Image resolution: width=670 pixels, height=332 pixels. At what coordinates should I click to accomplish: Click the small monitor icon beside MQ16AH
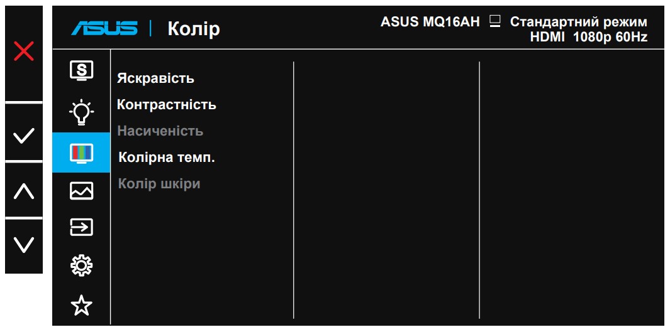494,22
